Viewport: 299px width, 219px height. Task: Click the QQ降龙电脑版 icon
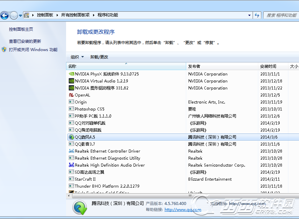click(71, 130)
